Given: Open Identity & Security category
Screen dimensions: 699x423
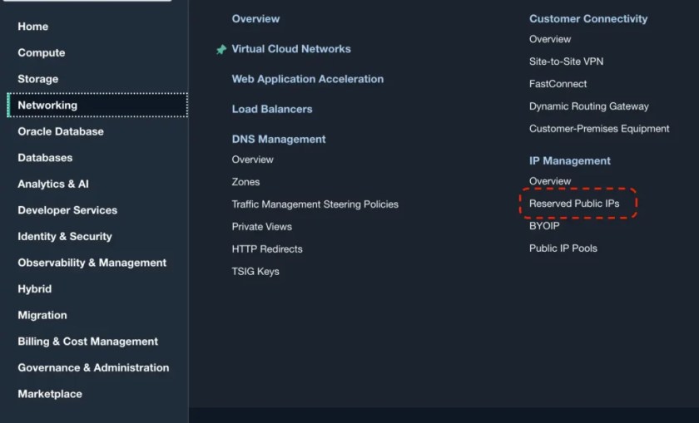Looking at the screenshot, I should tap(65, 237).
